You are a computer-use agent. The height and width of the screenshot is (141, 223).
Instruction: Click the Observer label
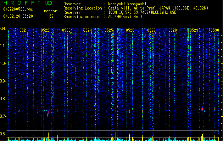72,4
